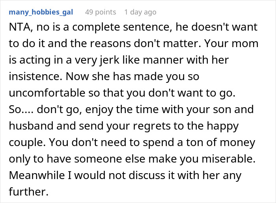Click the 49 points score

[101, 12]
